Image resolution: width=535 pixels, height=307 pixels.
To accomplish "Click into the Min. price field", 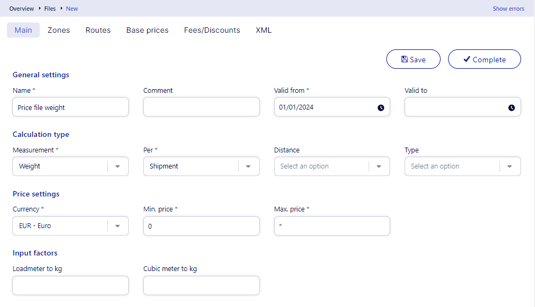I will point(201,226).
